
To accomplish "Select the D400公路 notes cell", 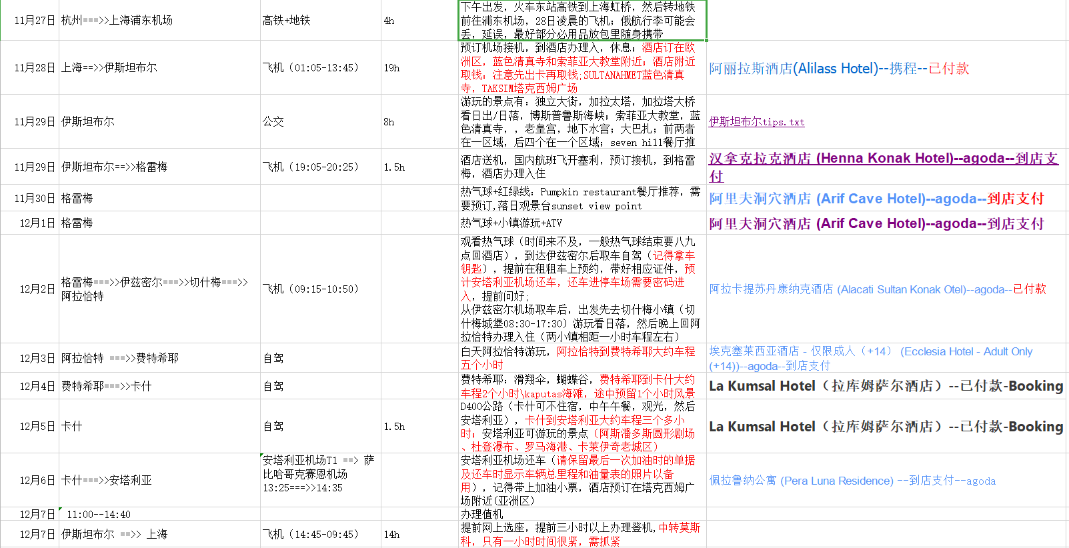I will pos(583,427).
